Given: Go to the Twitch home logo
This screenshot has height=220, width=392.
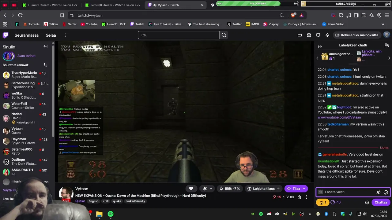Looking at the screenshot, I should [x=6, y=35].
